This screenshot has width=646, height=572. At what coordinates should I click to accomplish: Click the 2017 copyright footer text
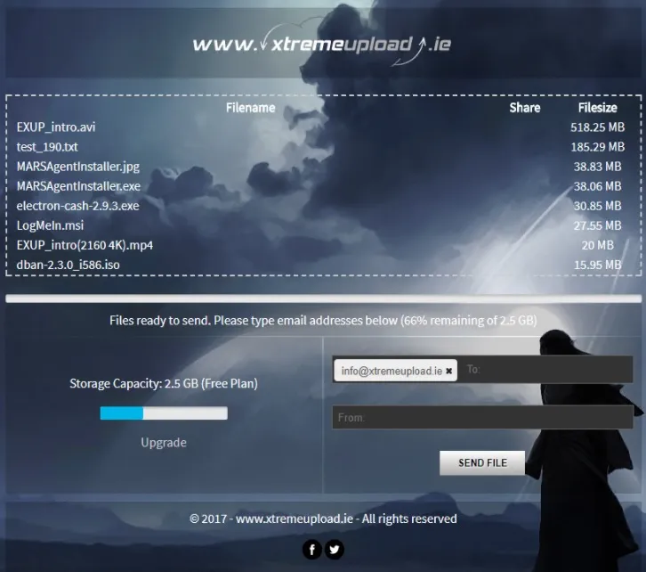(x=323, y=519)
